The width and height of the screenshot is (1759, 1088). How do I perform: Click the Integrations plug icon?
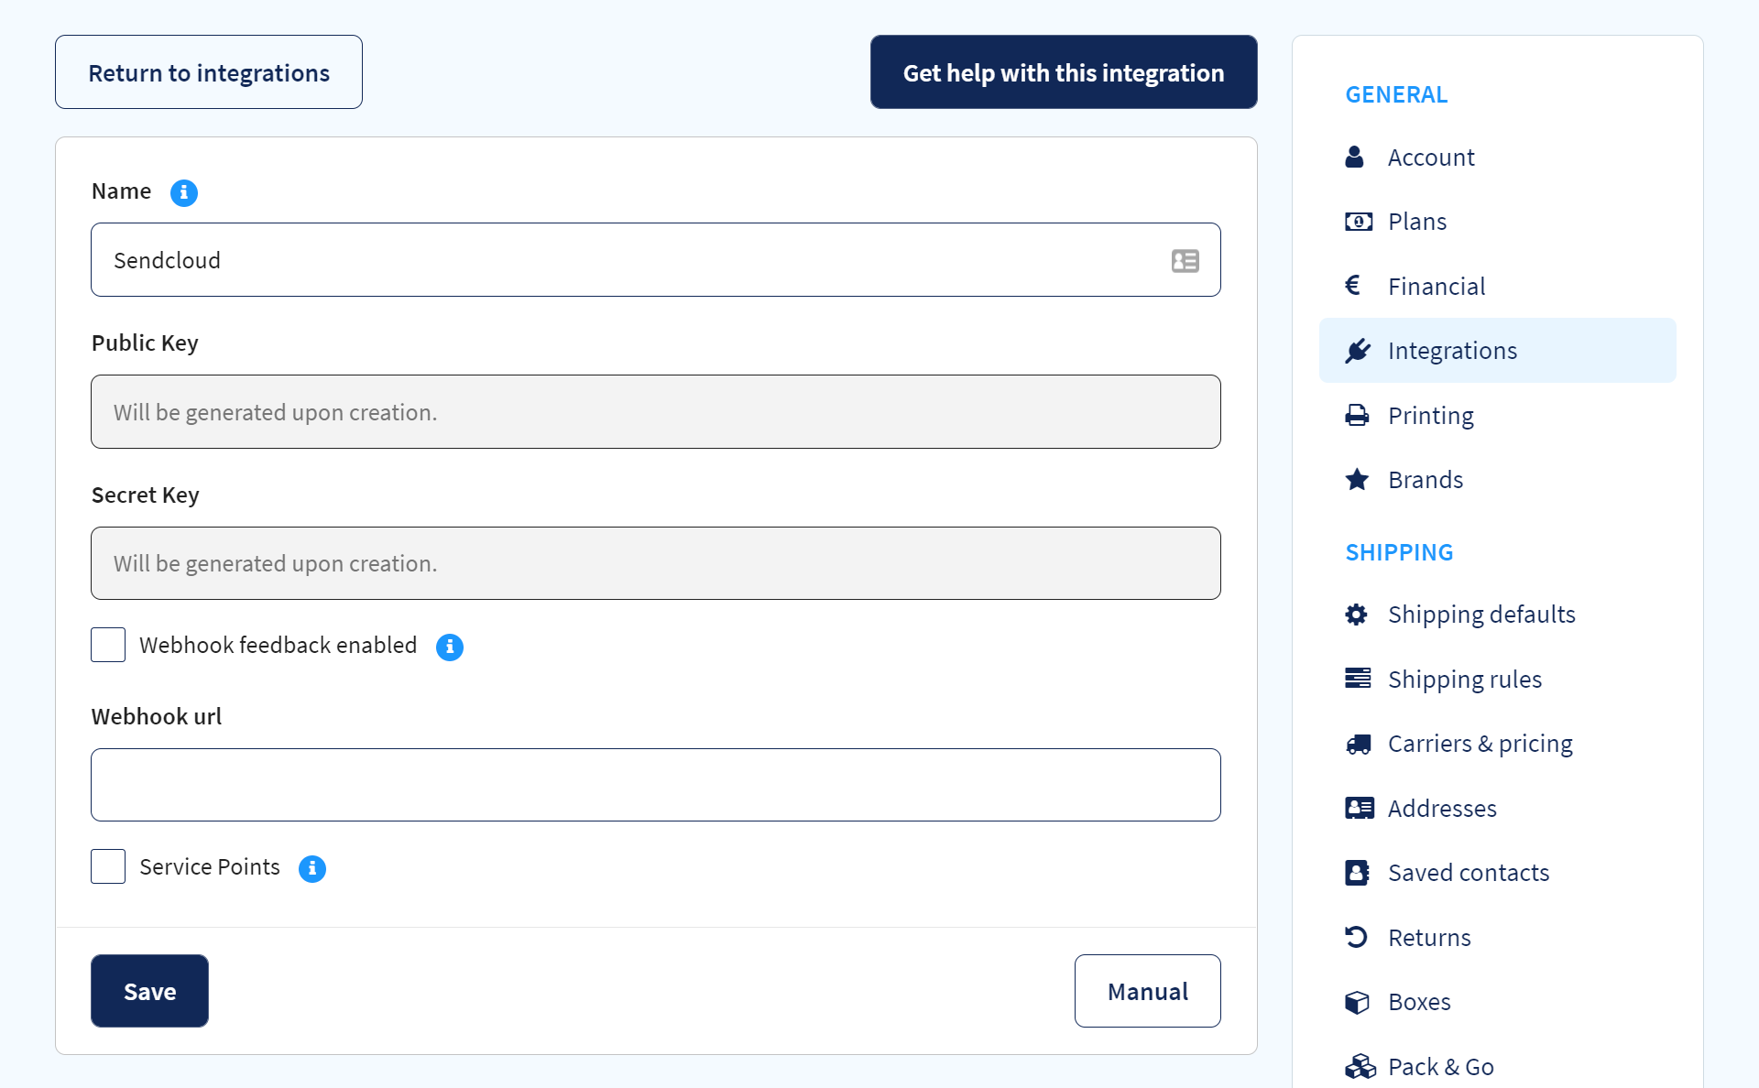1358,351
